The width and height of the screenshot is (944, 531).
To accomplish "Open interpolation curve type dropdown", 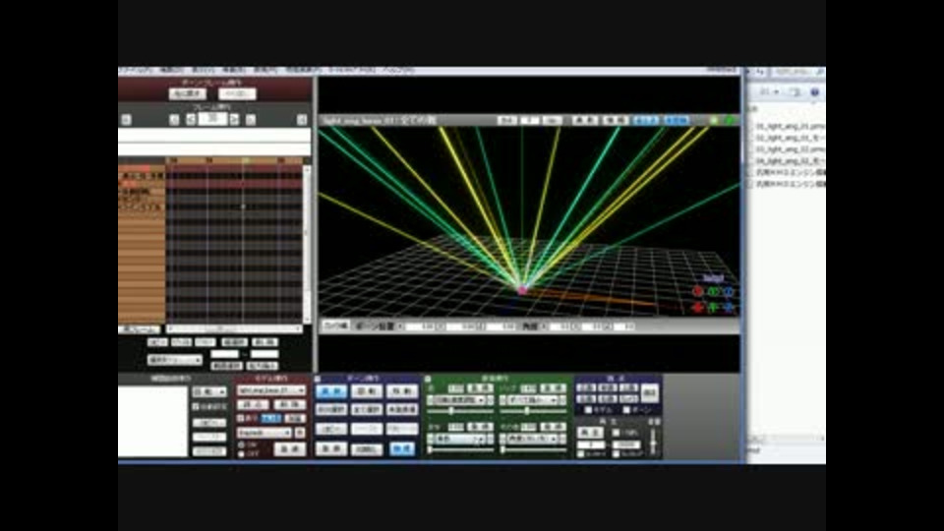I will tap(208, 392).
